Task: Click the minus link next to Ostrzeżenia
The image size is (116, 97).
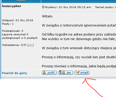Action: pos(32,45)
